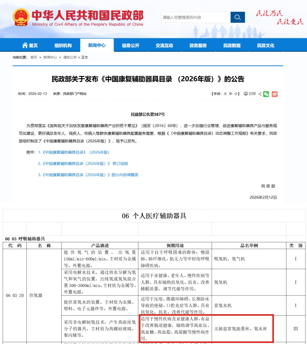Open the 民政数据 navigation tab
Viewport: 307px width, 344px height.
coord(232,46)
